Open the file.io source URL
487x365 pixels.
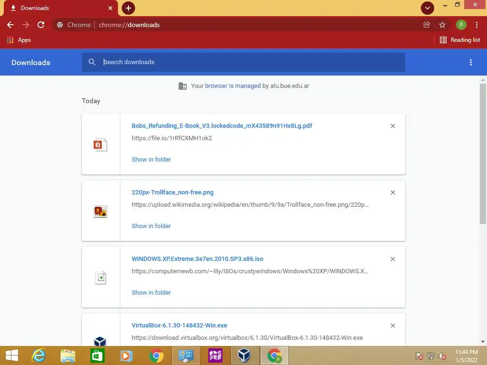(172, 138)
